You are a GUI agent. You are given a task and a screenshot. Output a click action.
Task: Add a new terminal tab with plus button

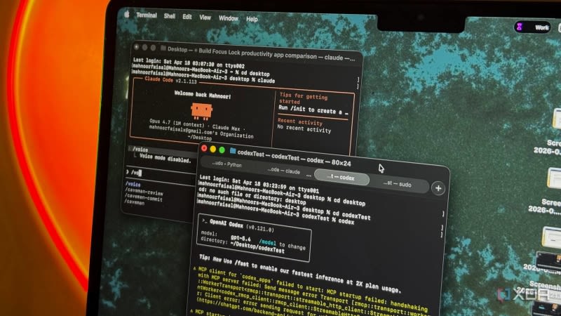coord(438,188)
